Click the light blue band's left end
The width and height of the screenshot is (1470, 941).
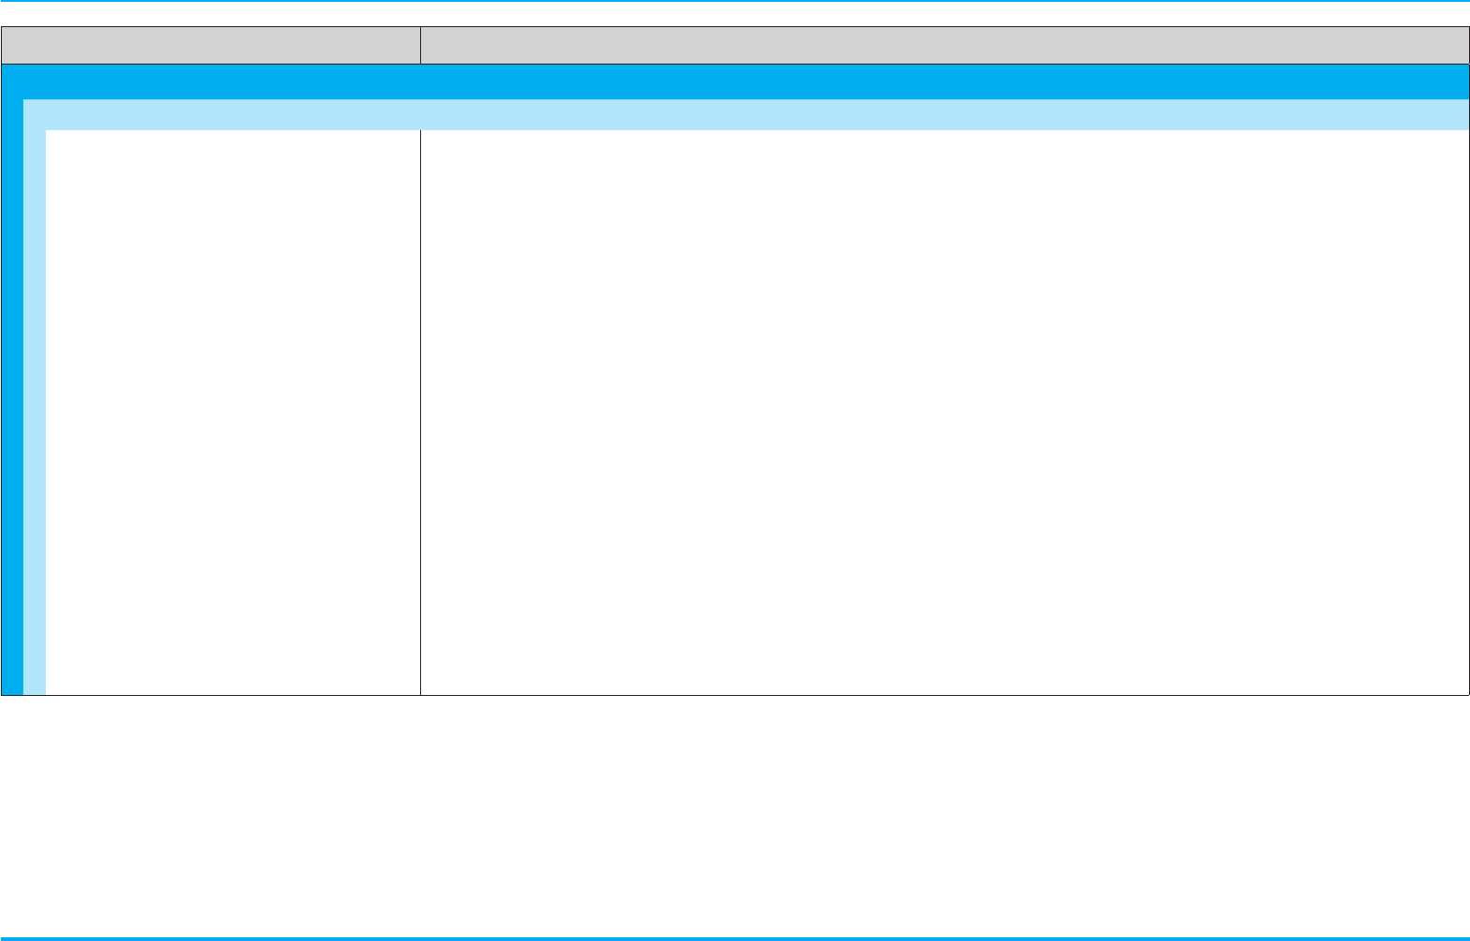coord(35,114)
